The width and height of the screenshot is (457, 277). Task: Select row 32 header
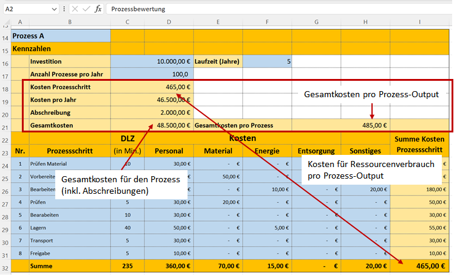tap(5, 267)
